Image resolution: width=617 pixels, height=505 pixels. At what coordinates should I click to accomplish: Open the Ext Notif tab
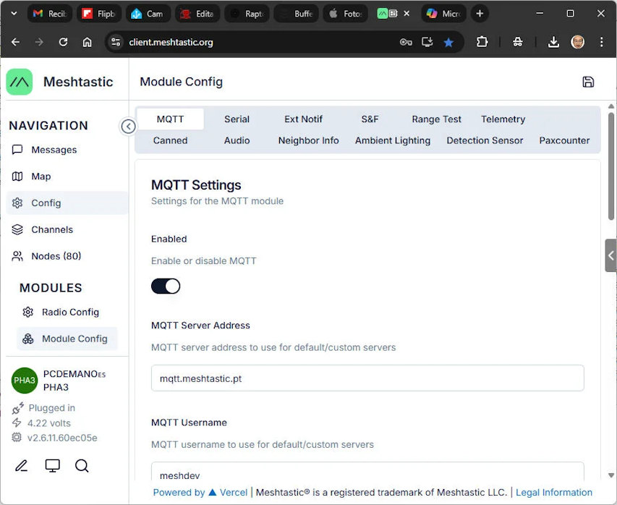[303, 119]
